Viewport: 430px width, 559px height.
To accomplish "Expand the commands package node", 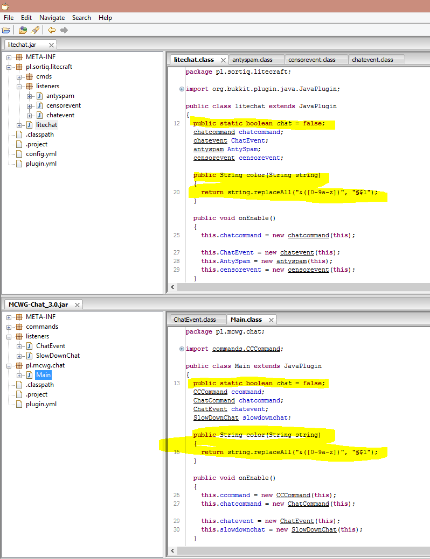I will (x=9, y=327).
